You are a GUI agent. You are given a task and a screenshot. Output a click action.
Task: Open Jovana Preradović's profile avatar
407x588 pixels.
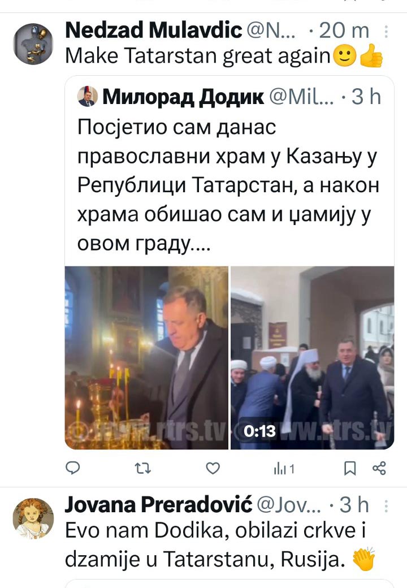[33, 518]
